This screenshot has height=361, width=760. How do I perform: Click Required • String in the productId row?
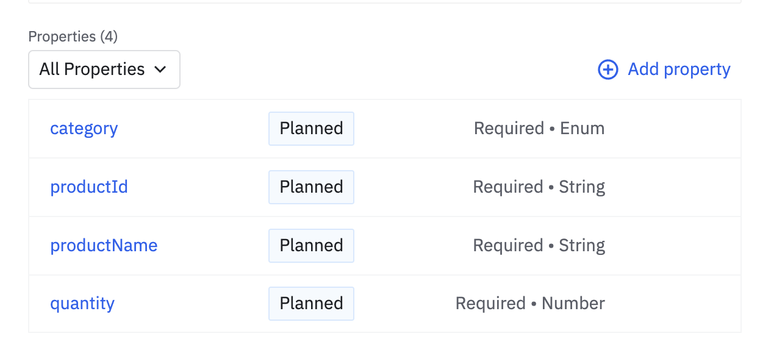coord(539,187)
